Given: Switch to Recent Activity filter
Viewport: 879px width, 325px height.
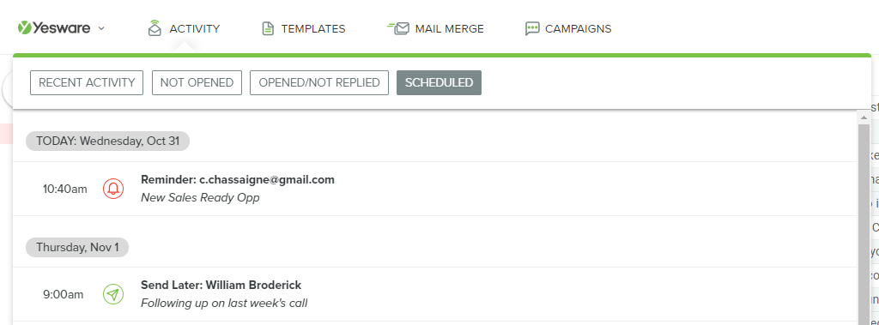Looking at the screenshot, I should 87,83.
